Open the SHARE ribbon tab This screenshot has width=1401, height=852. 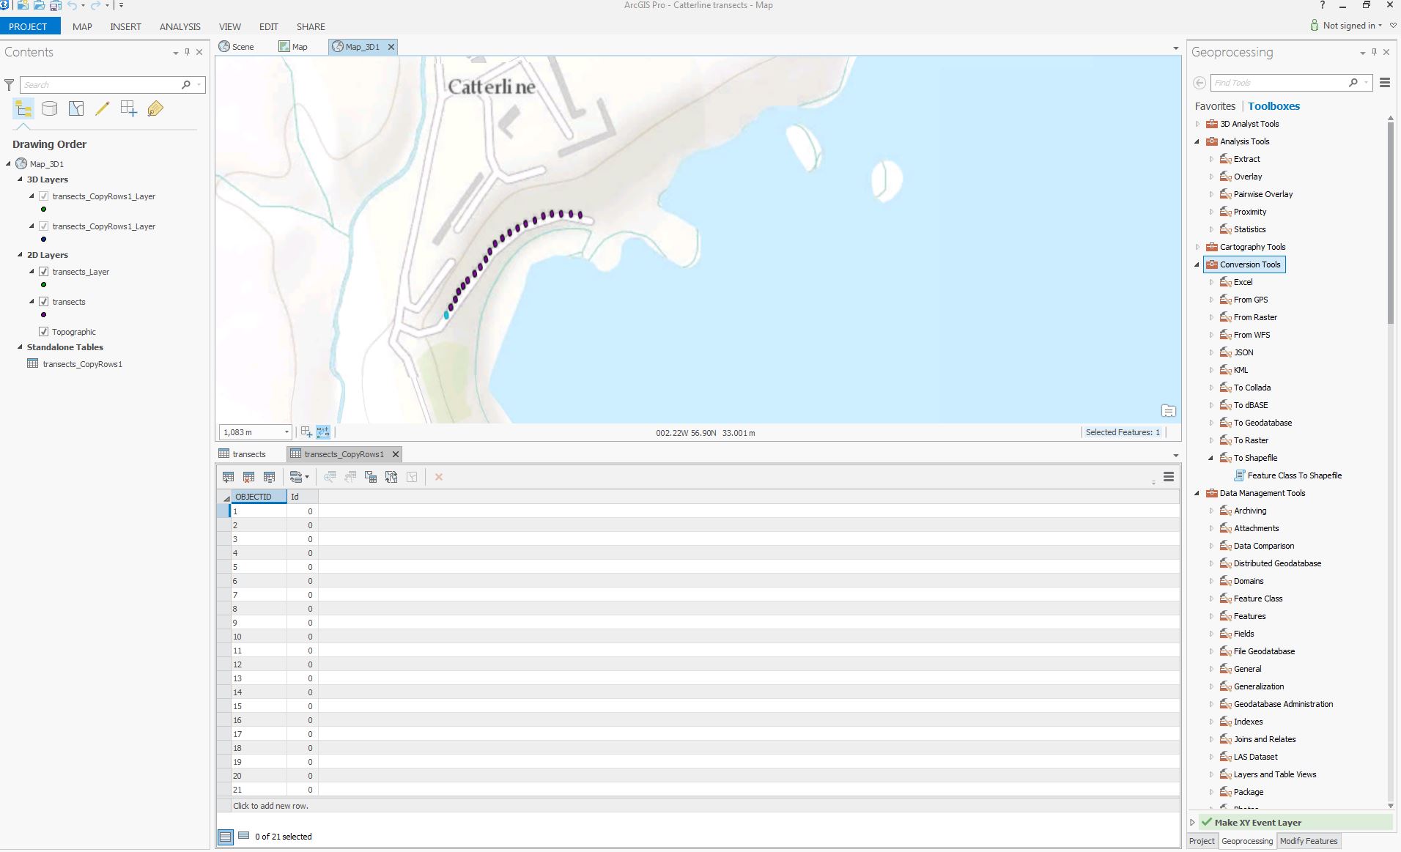311,26
